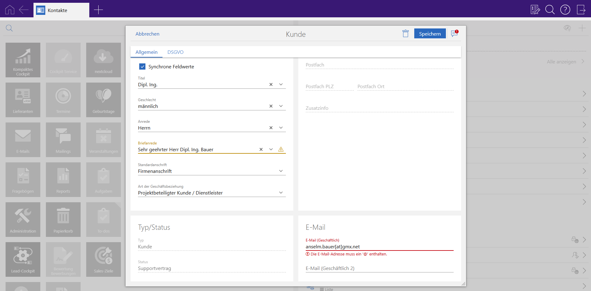Expand the Geschlecht dropdown arrow

[x=281, y=106]
